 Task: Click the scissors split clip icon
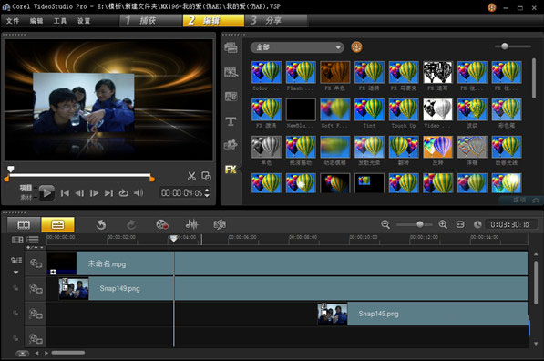(191, 176)
